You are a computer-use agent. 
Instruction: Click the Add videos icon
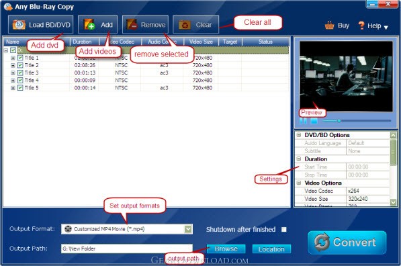[x=89, y=24]
